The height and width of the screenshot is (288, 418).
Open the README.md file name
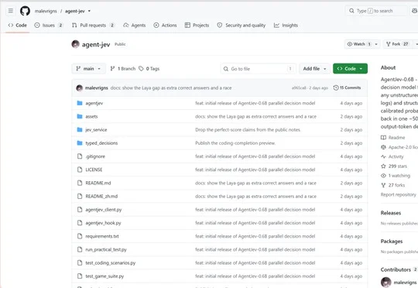[x=98, y=183]
